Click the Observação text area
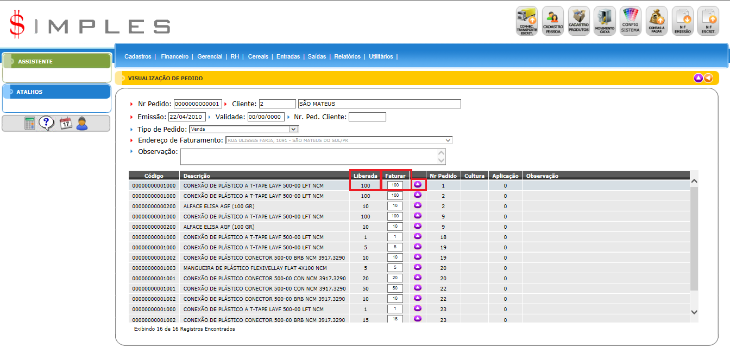Image resolution: width=730 pixels, height=348 pixels. [309, 157]
